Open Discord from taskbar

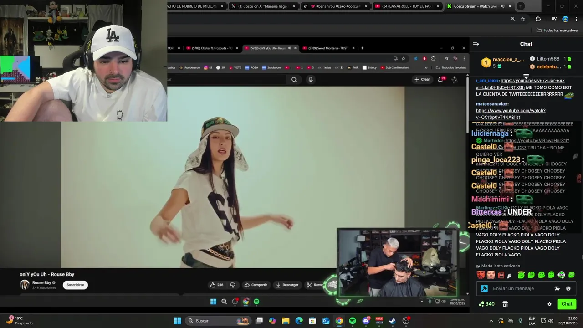click(x=366, y=321)
